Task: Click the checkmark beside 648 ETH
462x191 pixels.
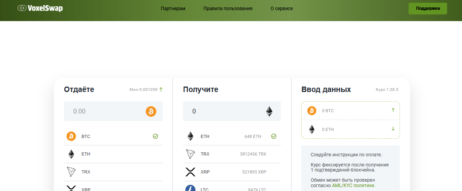Action: point(274,136)
